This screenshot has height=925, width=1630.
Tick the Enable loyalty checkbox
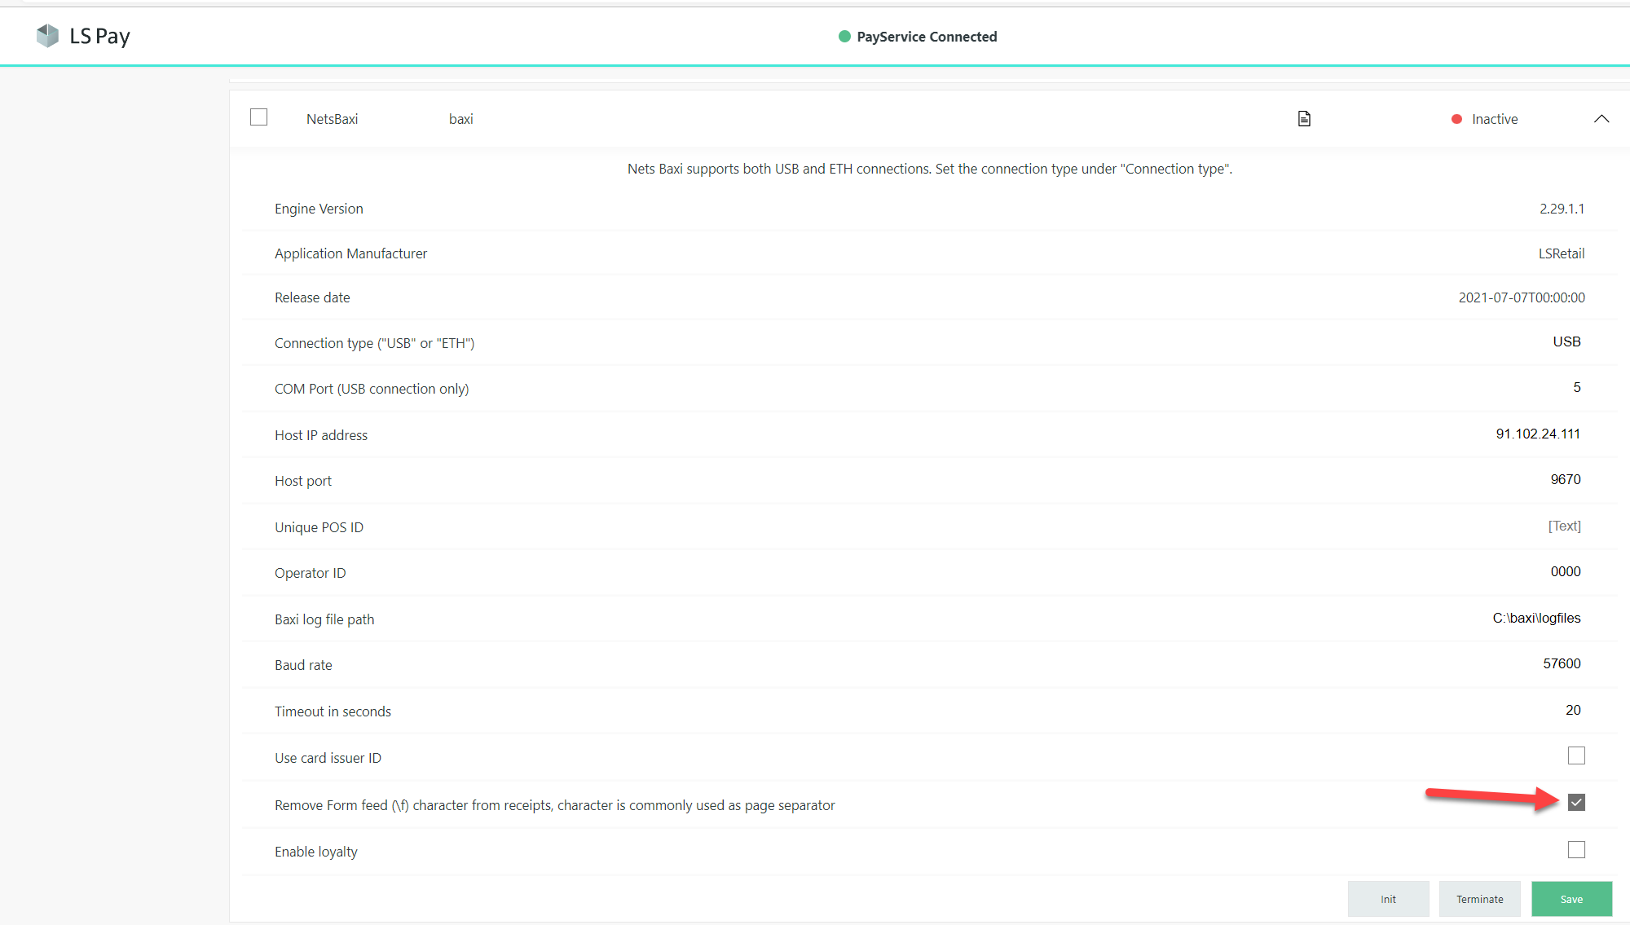(1576, 850)
